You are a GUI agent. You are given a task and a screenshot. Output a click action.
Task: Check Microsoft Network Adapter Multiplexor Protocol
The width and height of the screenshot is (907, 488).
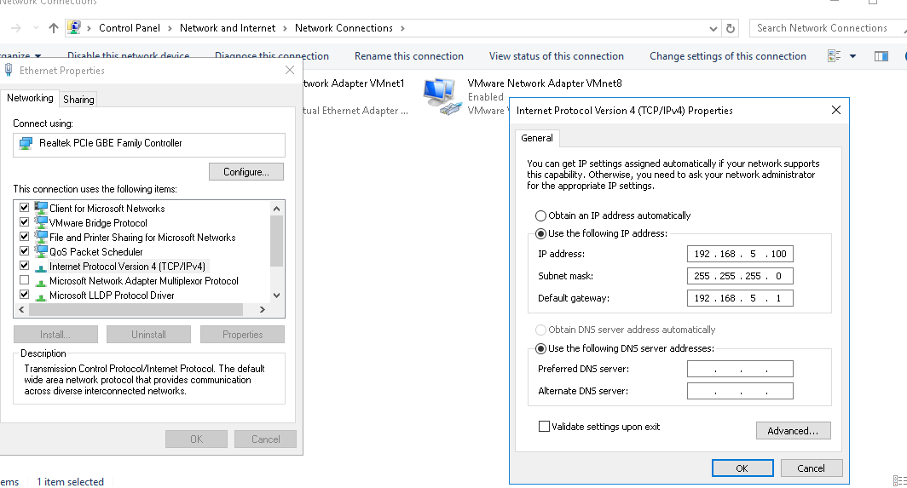[24, 280]
